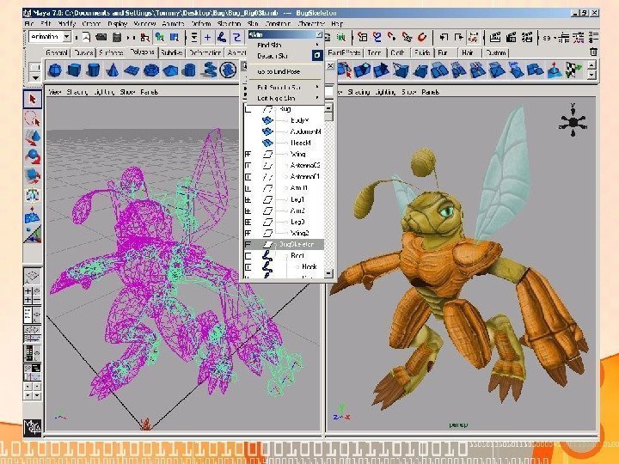619x464 pixels.
Task: Expand the Find Skin submenu arrow
Action: (x=316, y=45)
